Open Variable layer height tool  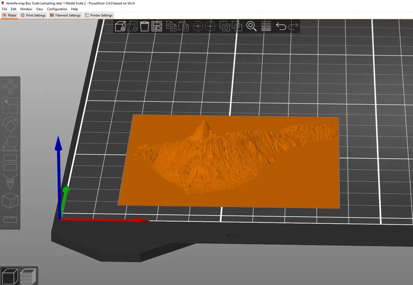click(x=266, y=26)
